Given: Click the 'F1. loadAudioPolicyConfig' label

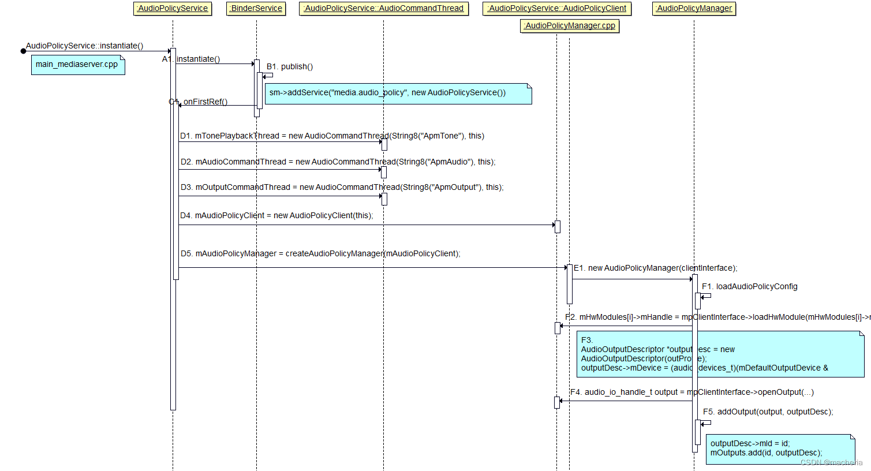Looking at the screenshot, I should [x=750, y=286].
